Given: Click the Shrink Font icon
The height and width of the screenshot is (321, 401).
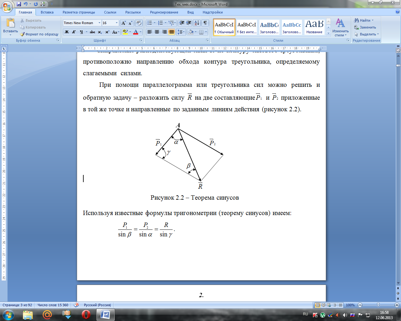Looking at the screenshot, I should coord(130,23).
